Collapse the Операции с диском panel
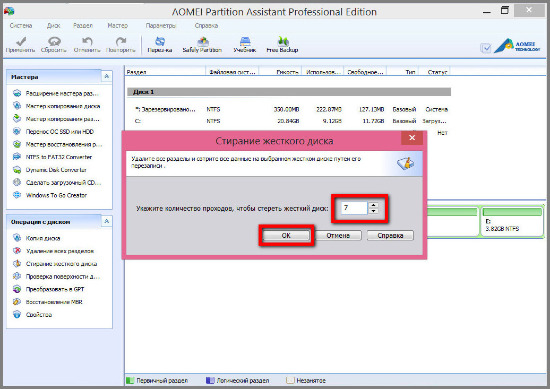Image resolution: width=550 pixels, height=389 pixels. [x=107, y=222]
